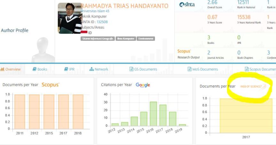
Task: Click the 2 Journal Articles count
Action: pyautogui.click(x=209, y=52)
